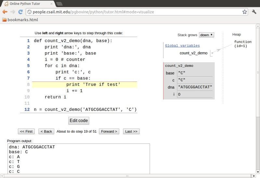Screen dimensions: 260x178
Task: Click vertical scrollbar up arrow
Action: click(258, 26)
